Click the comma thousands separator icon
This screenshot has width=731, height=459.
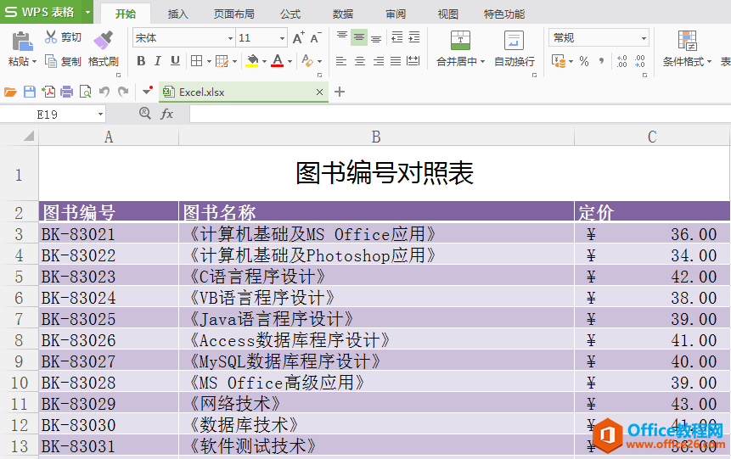point(601,61)
